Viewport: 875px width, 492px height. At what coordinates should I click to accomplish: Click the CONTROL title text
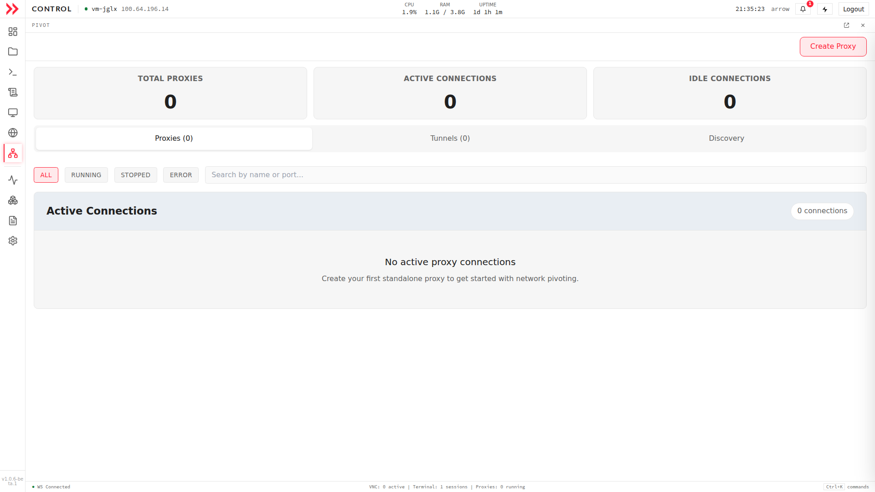[51, 9]
